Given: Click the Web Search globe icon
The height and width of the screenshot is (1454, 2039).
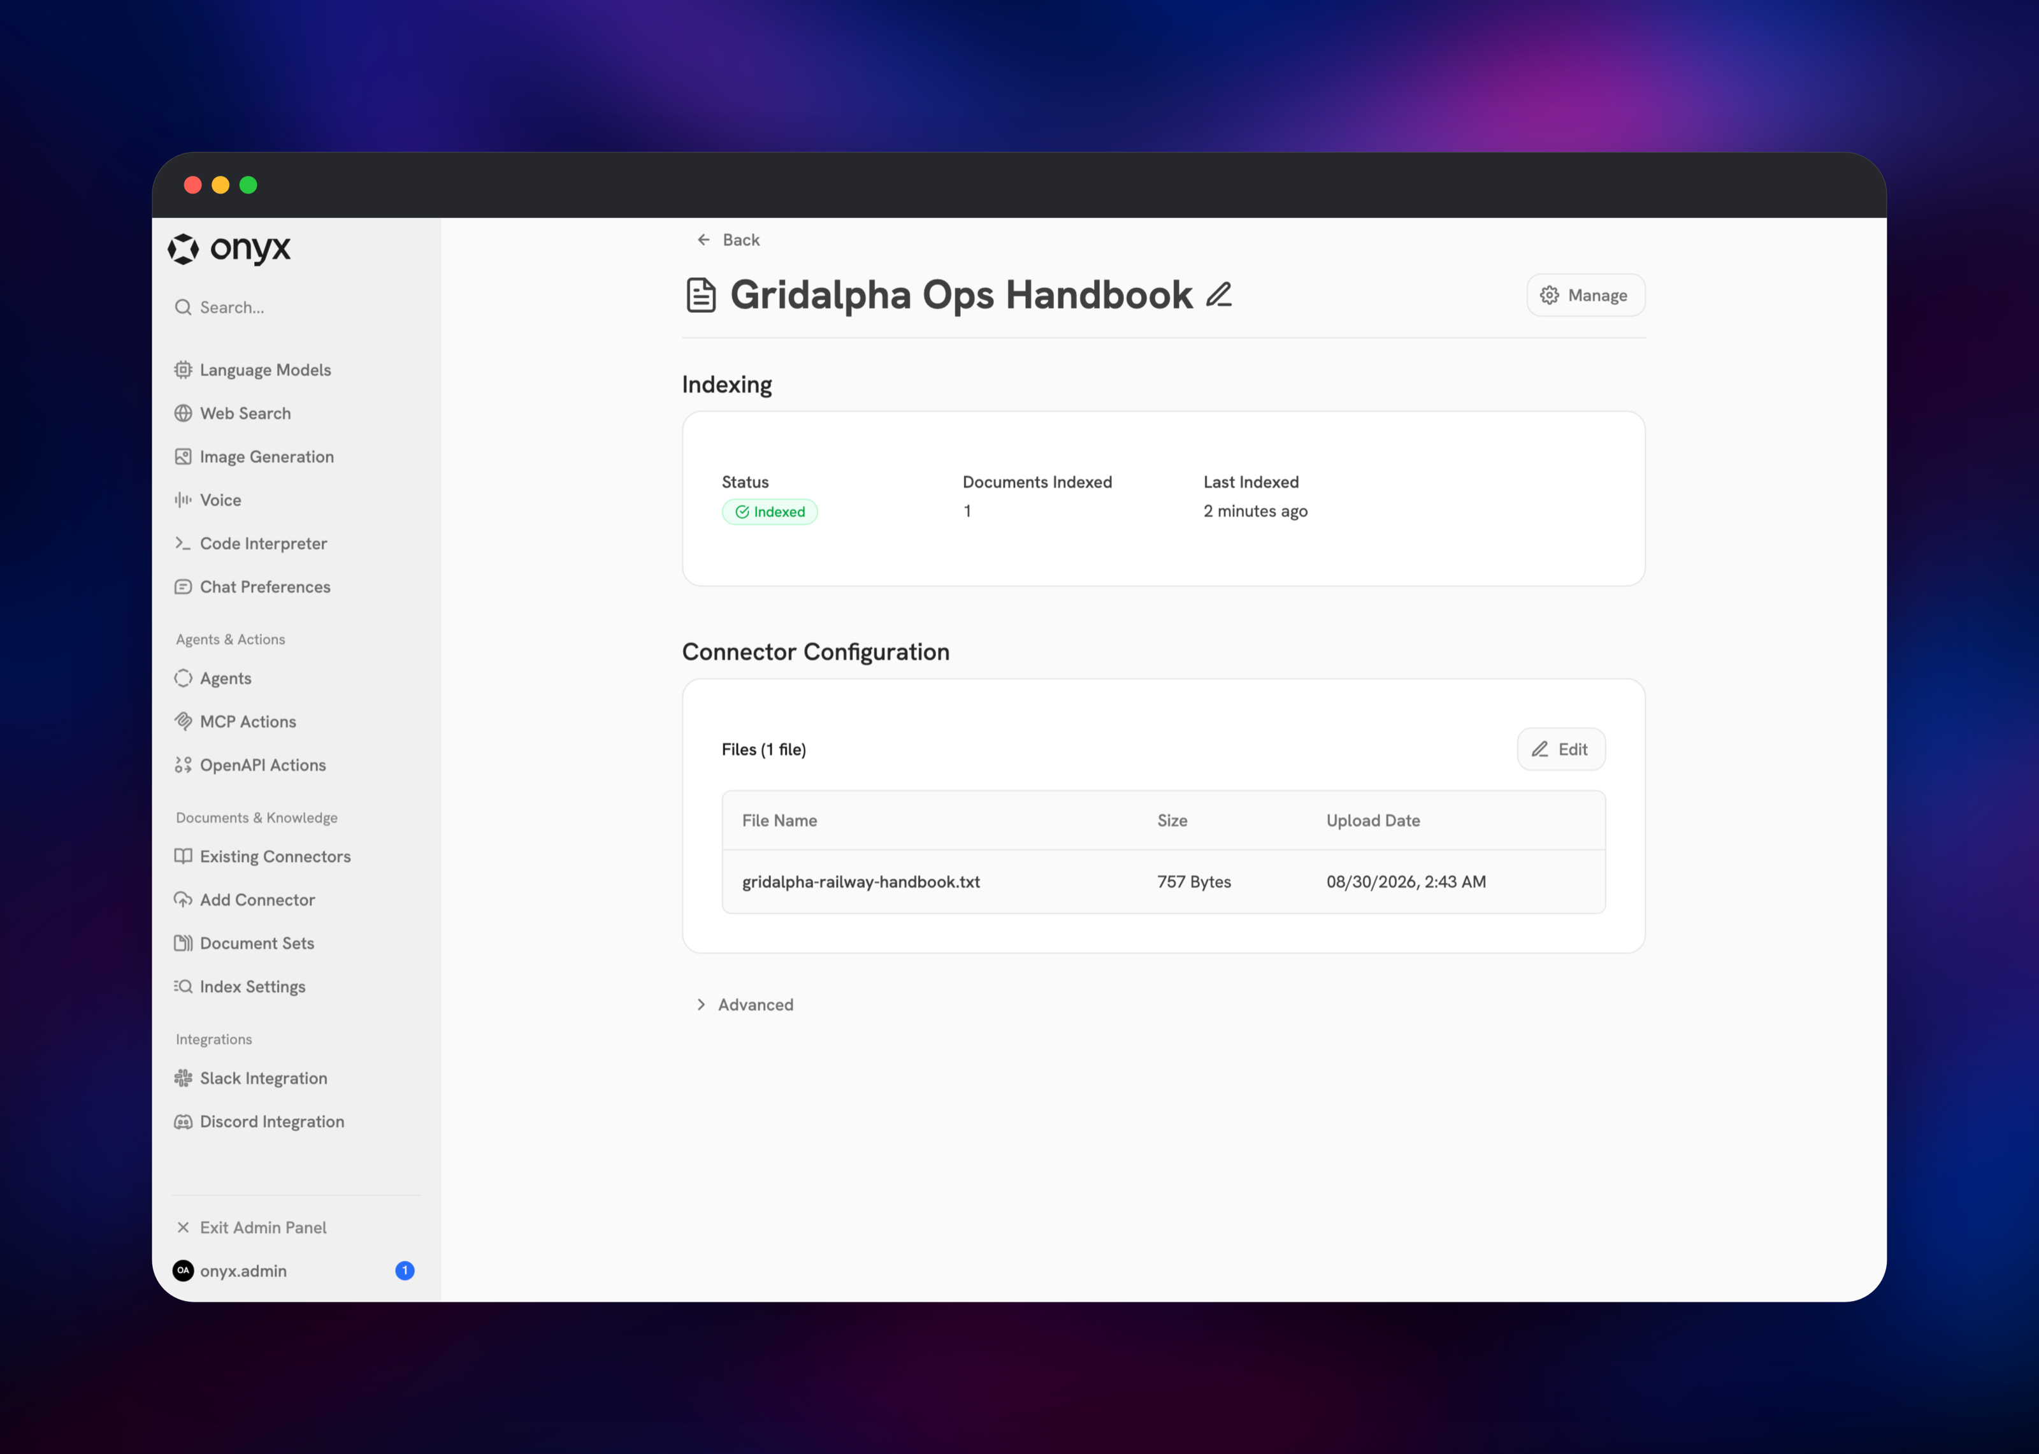Looking at the screenshot, I should (x=184, y=414).
